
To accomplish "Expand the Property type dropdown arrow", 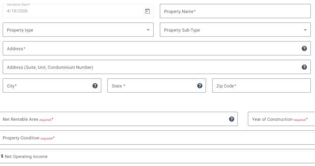I will coord(148,30).
